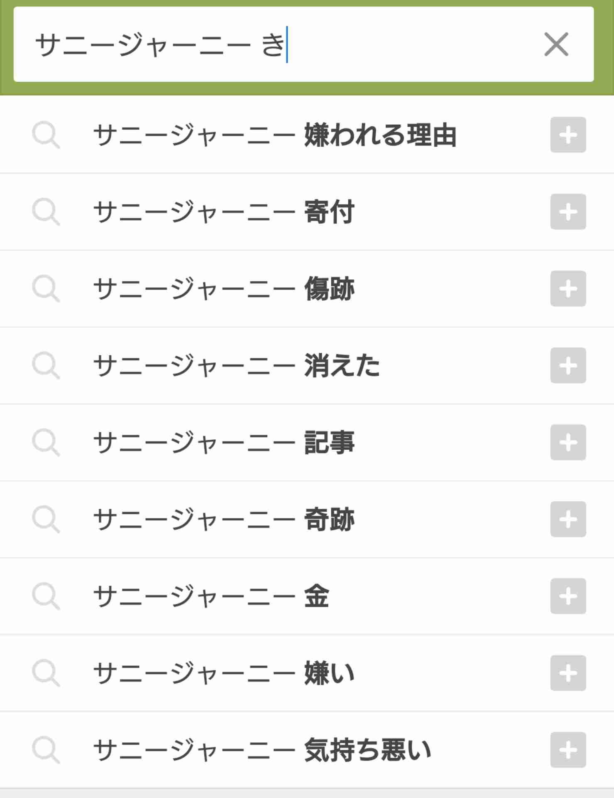Tap the search input showing サニージャーニー き
Image resolution: width=614 pixels, height=798 pixels.
click(303, 44)
